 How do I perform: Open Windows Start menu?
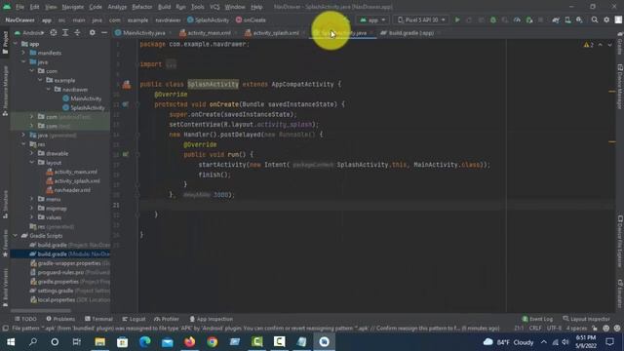click(x=11, y=342)
